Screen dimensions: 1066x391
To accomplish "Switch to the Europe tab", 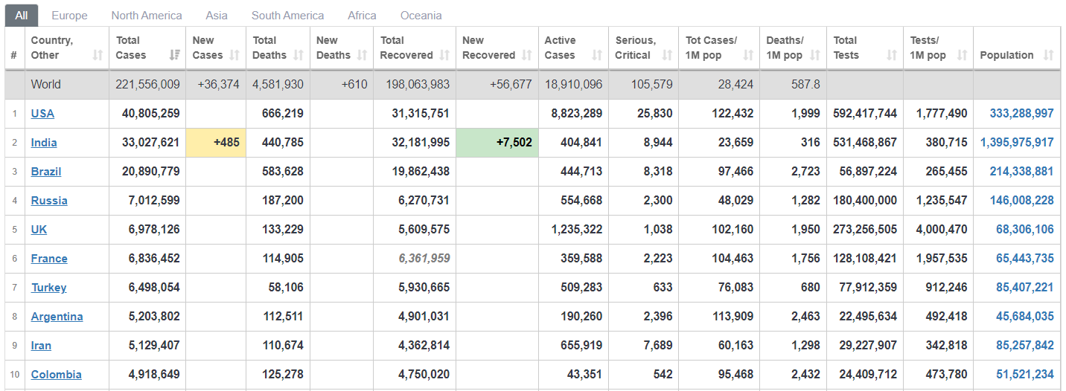I will [x=69, y=15].
